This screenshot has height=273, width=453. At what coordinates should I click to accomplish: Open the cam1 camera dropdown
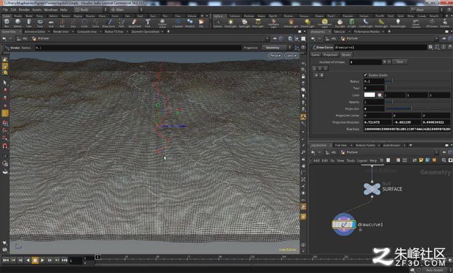coord(291,55)
